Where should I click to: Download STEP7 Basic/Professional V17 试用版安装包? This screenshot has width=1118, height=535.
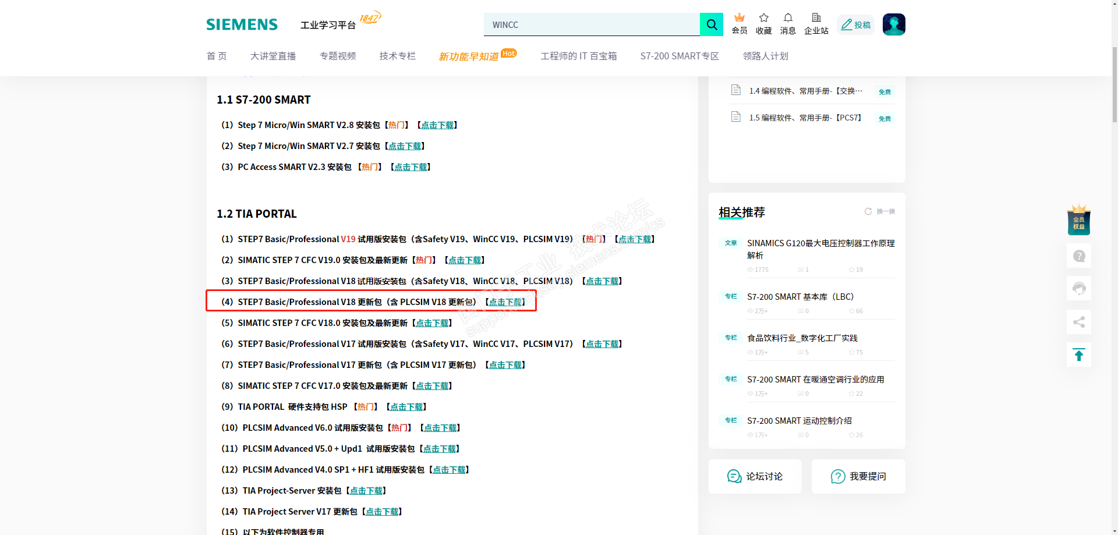602,344
